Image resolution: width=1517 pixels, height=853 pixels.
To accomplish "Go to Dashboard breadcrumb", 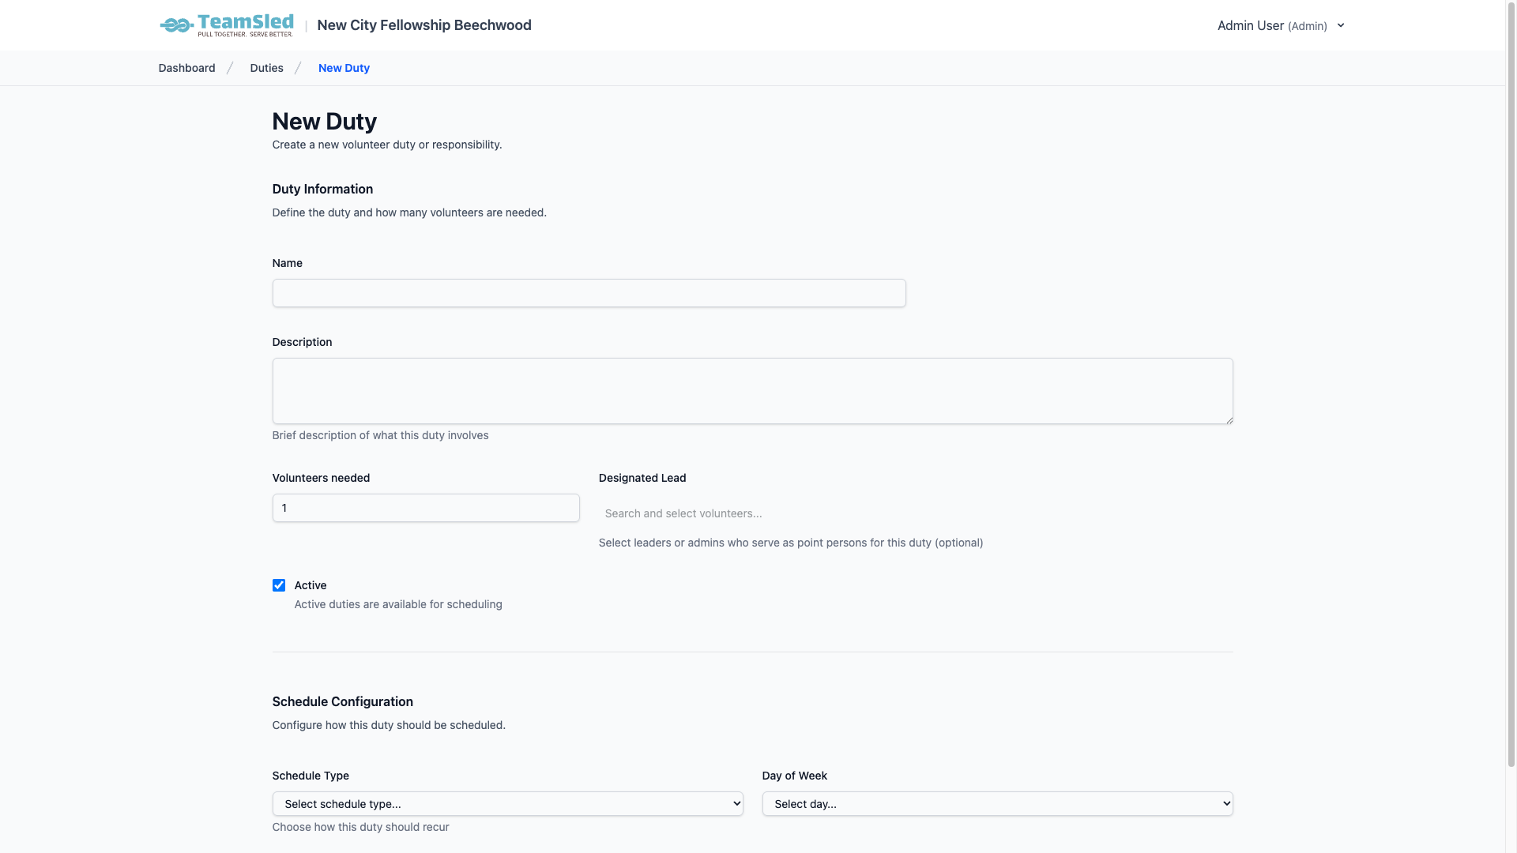I will [x=186, y=68].
